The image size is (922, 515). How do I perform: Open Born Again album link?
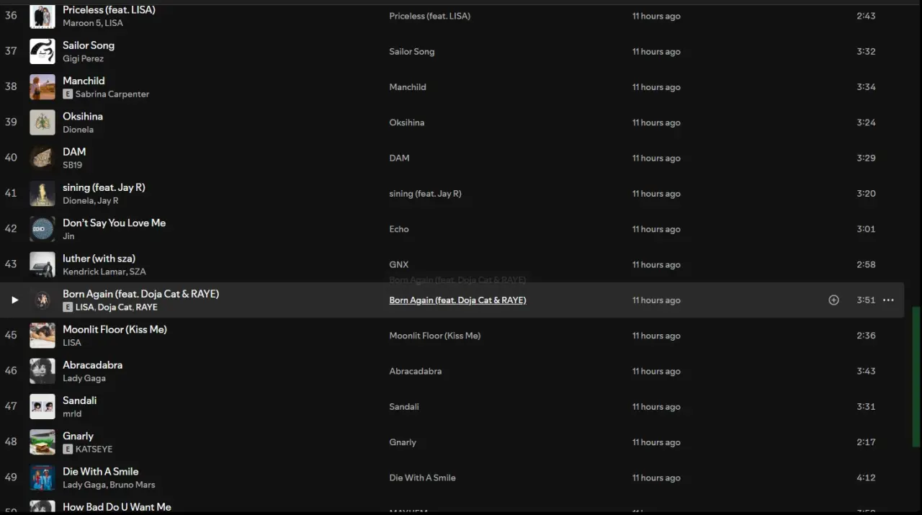tap(457, 300)
